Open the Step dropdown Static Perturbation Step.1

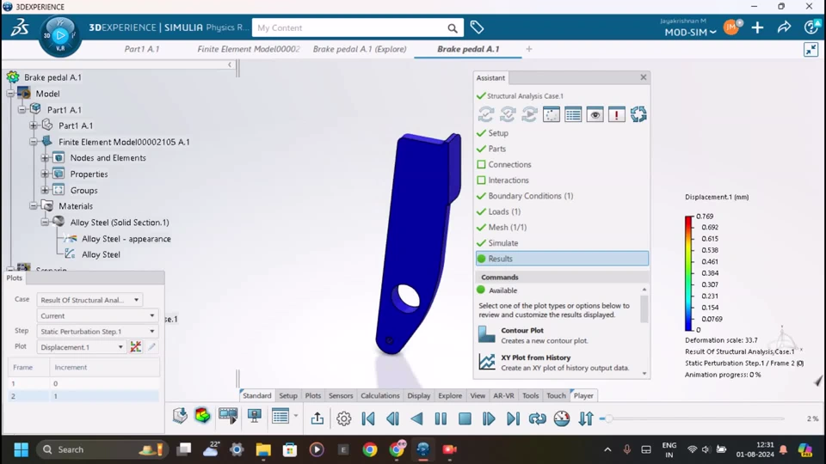(97, 332)
